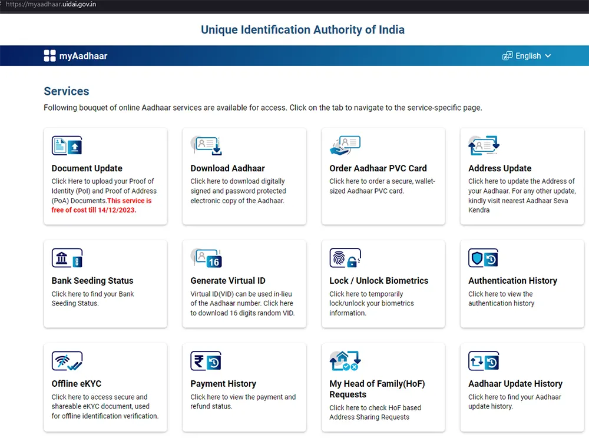Click the Services section heading

click(67, 91)
